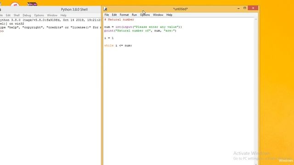Click the Python Shell '>>' prompt line
294x165 pixels.
[2, 31]
